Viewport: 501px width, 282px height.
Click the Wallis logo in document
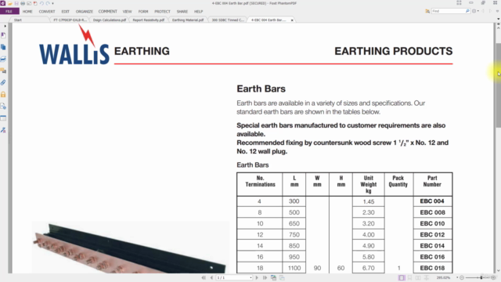coord(74,45)
